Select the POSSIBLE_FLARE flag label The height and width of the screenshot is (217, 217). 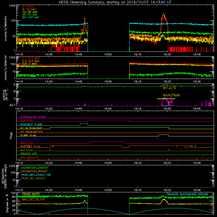click(x=31, y=125)
